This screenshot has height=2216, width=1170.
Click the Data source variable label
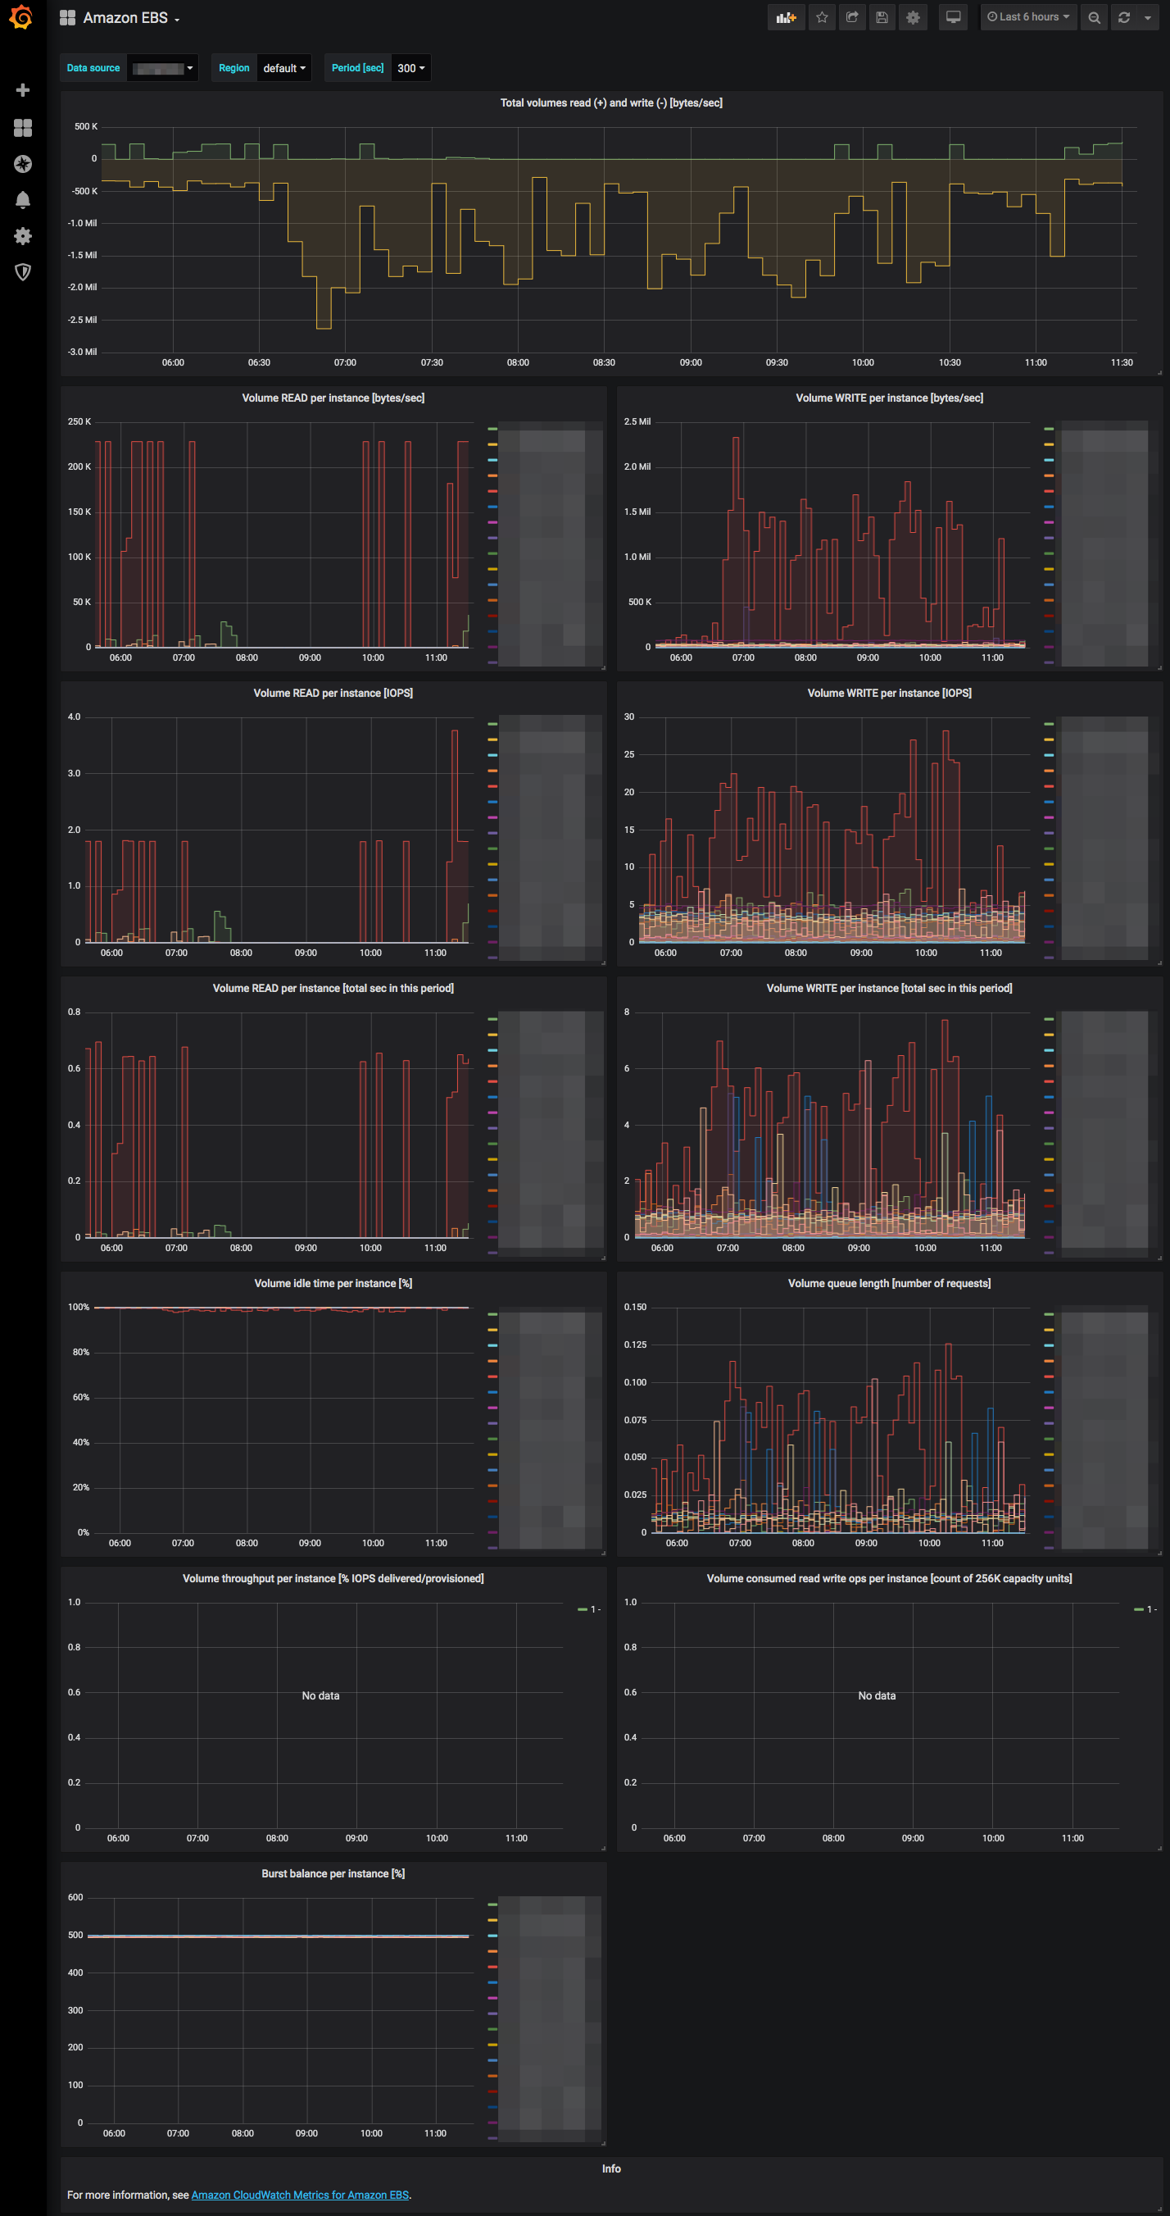[x=93, y=68]
